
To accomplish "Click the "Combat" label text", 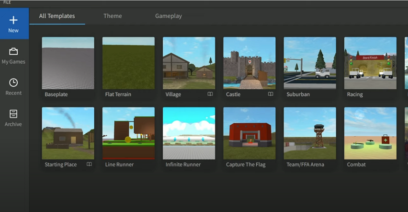I will pyautogui.click(x=356, y=165).
